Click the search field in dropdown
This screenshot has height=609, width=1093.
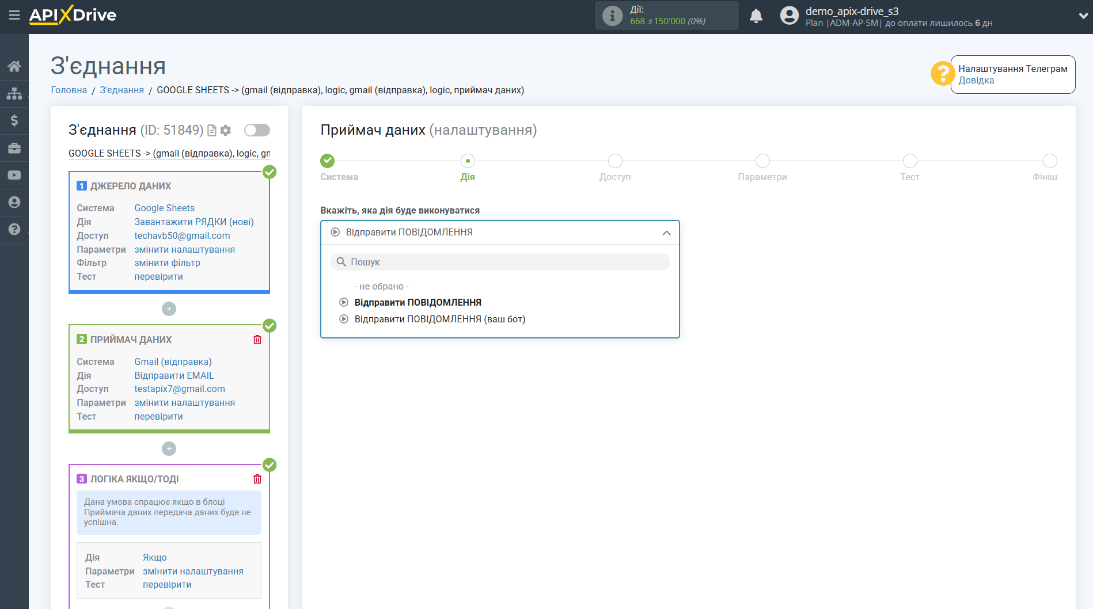tap(500, 262)
